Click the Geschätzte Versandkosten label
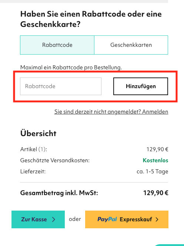This screenshot has height=246, width=184. tap(55, 160)
